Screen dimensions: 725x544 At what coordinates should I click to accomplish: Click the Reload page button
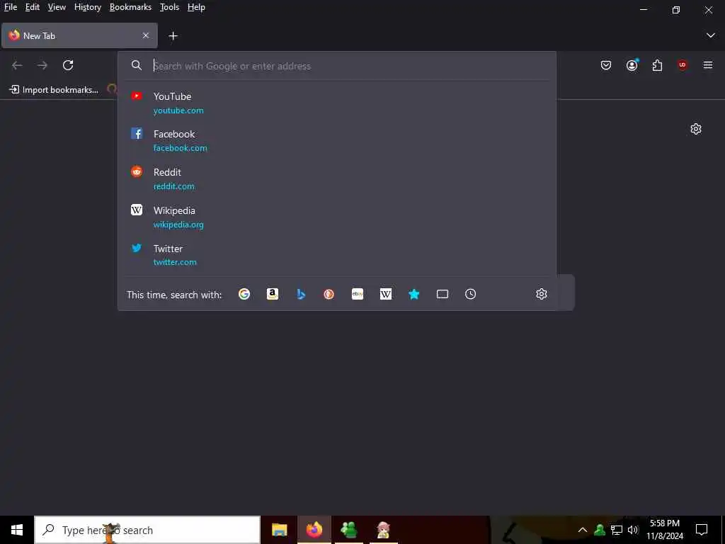click(68, 65)
